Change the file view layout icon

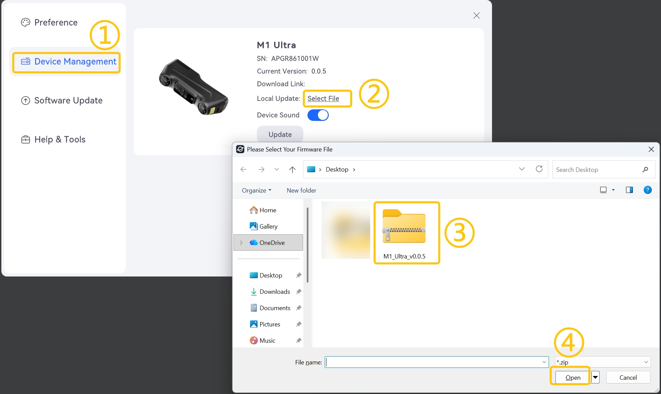click(603, 190)
